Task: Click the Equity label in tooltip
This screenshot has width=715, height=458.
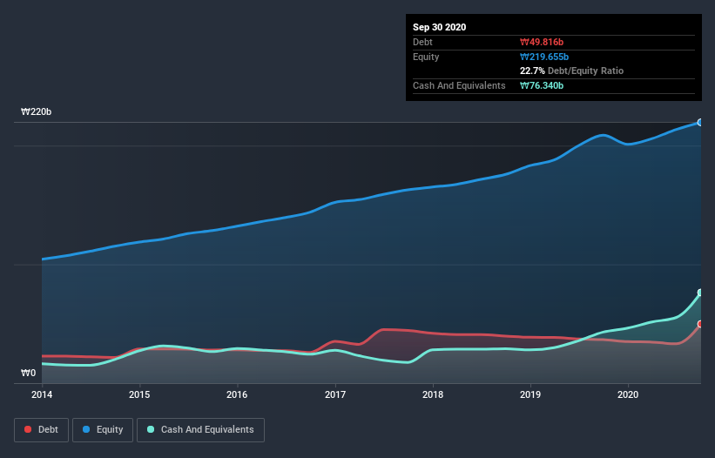Action: 426,57
